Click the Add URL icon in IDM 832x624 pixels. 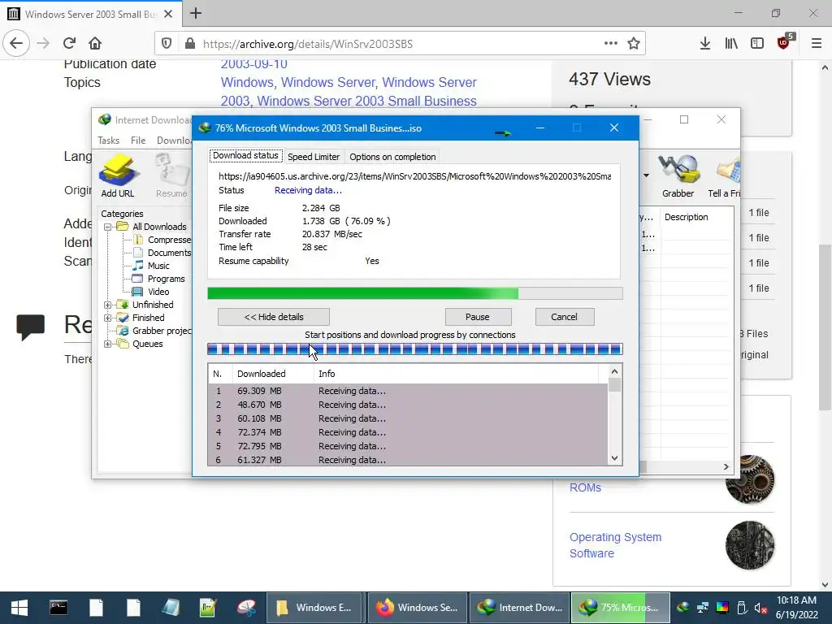[x=118, y=175]
